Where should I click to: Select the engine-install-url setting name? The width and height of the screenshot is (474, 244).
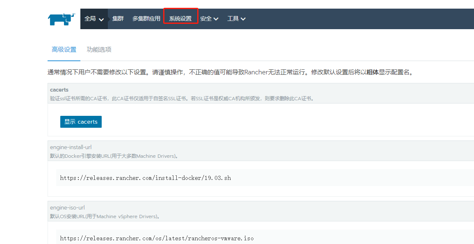[71, 147]
